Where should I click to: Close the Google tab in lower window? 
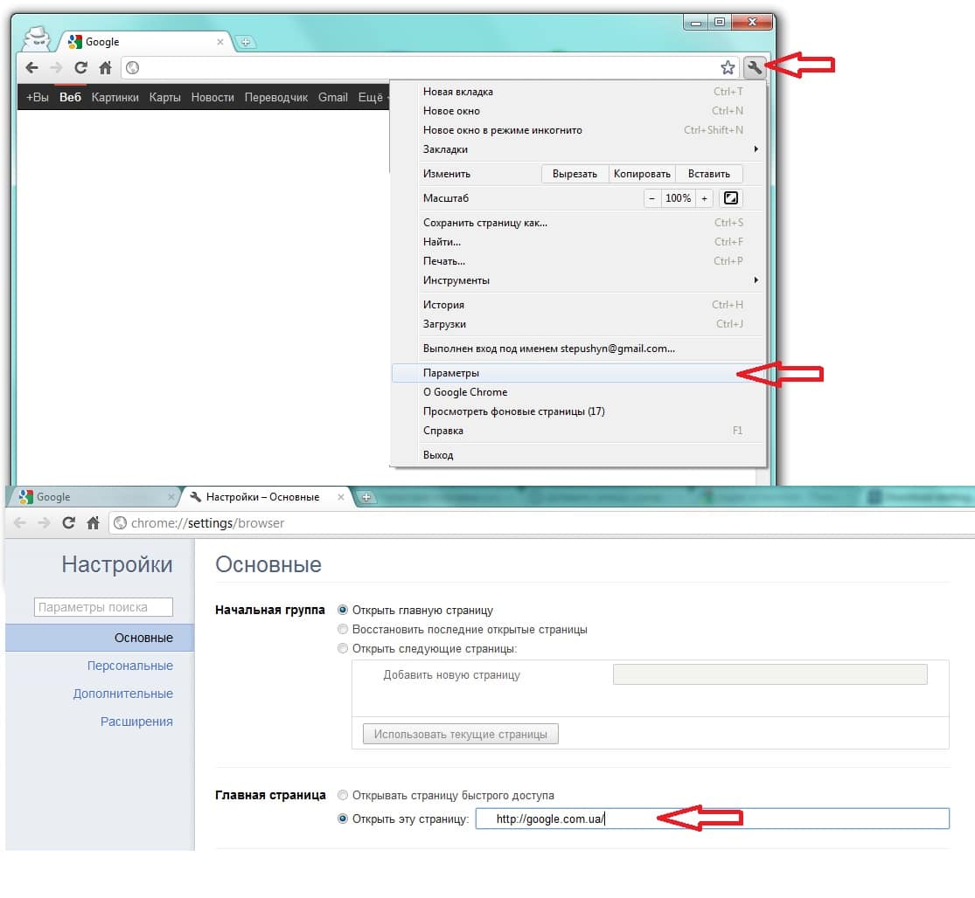pyautogui.click(x=171, y=497)
